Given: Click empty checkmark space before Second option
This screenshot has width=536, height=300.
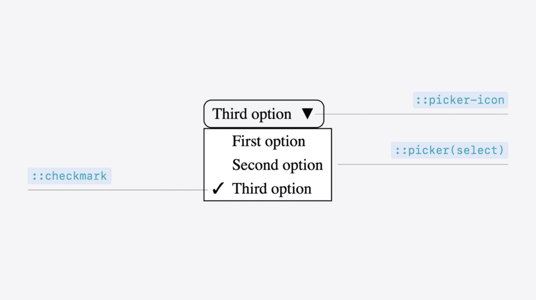Looking at the screenshot, I should coord(218,164).
